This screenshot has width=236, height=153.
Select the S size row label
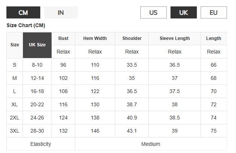15,65
